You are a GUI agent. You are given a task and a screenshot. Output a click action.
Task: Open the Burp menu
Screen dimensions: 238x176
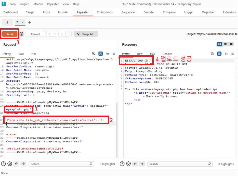click(12, 4)
